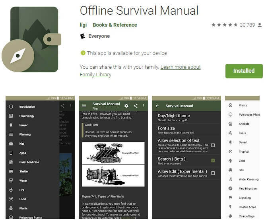Click the Offline Survival Manual title
Viewport: 266px width, 223px height.
tap(139, 11)
